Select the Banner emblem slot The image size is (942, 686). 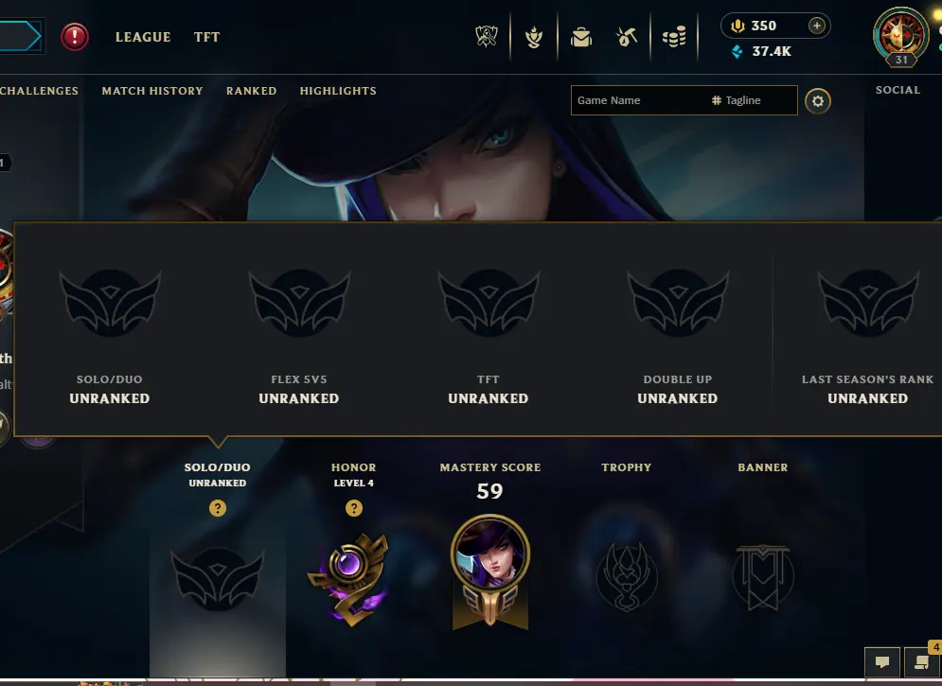(762, 577)
